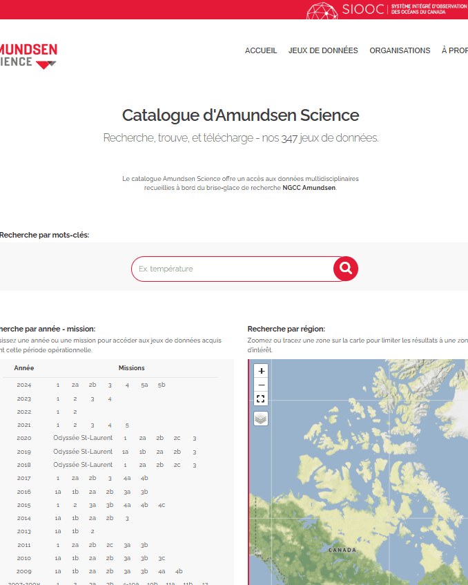Viewport: 468px width, 585px height.
Task: Open the Accueil menu item
Action: (261, 50)
